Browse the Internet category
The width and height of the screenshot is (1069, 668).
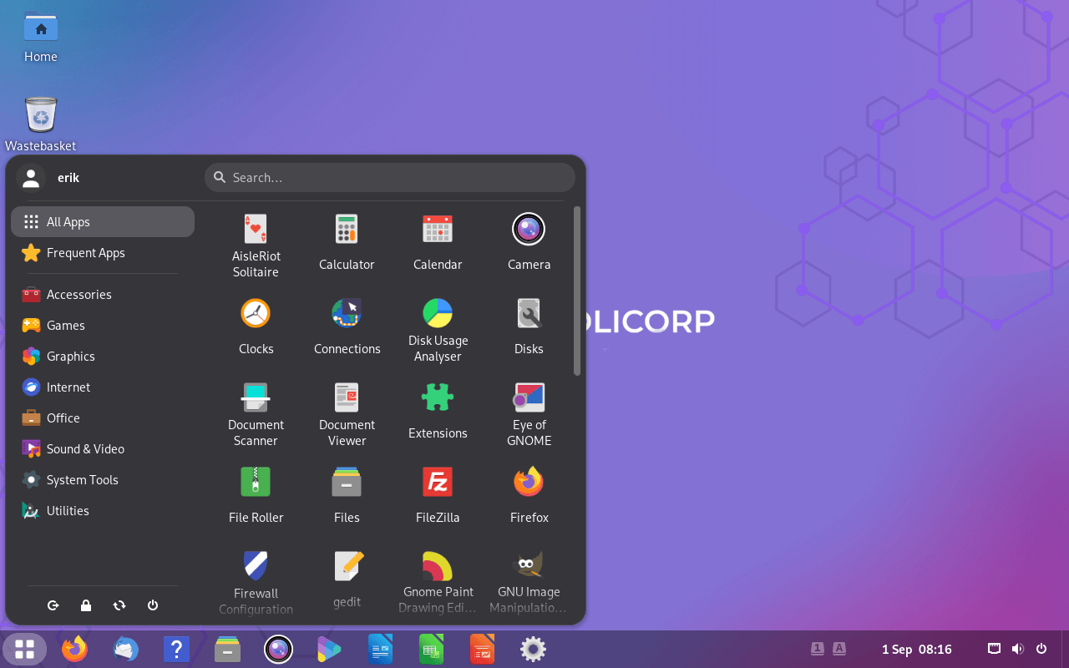103,387
